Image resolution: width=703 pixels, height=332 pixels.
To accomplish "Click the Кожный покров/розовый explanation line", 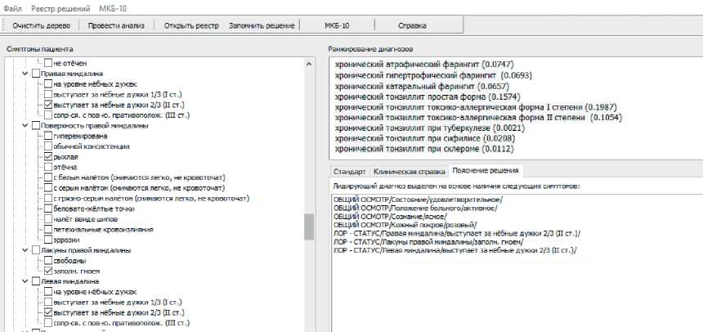I will (x=405, y=225).
